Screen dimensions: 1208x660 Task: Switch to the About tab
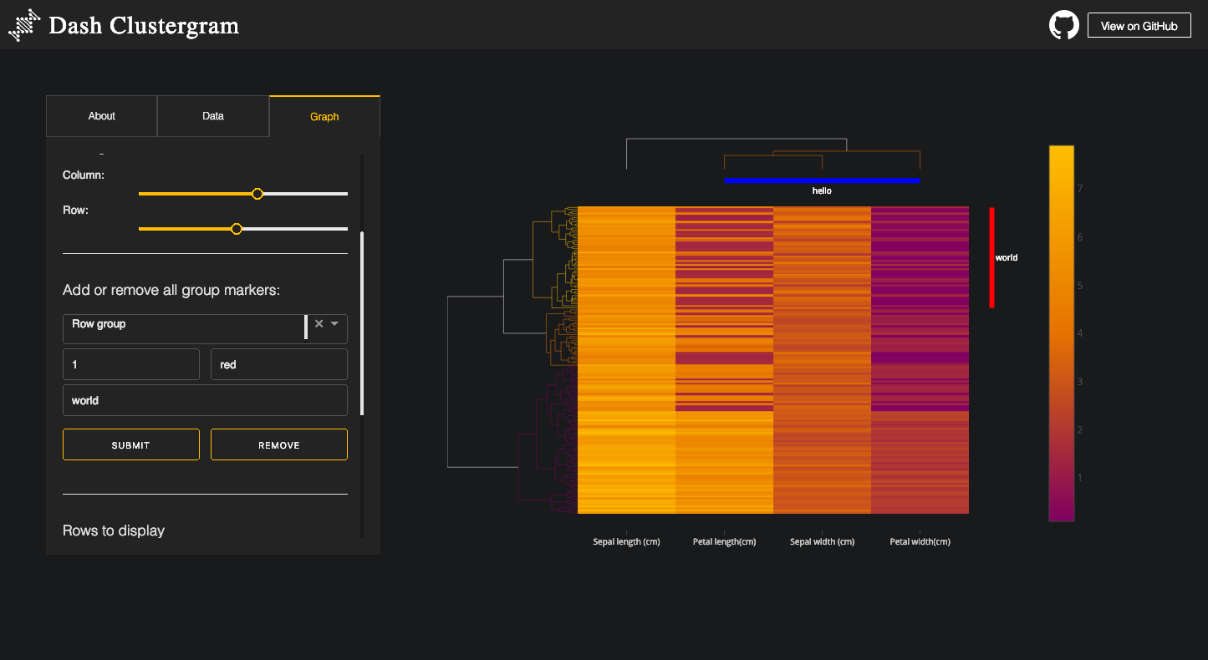101,115
